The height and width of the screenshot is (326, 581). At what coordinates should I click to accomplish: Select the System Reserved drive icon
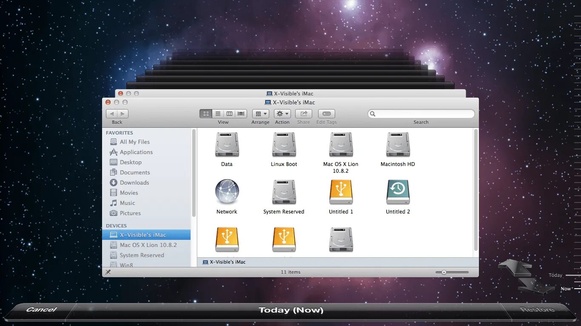(284, 192)
